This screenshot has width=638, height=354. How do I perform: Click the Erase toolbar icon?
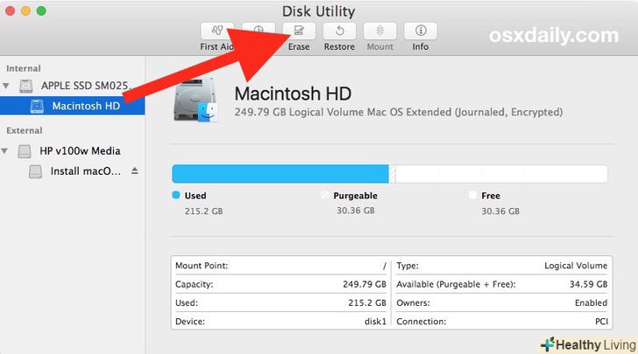coord(299,32)
